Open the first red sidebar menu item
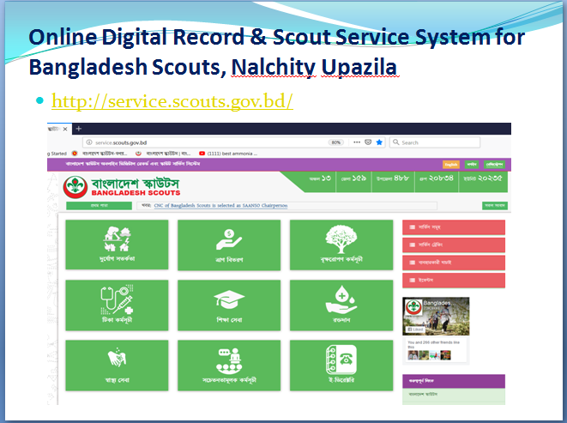The width and height of the screenshot is (567, 423). click(x=453, y=227)
